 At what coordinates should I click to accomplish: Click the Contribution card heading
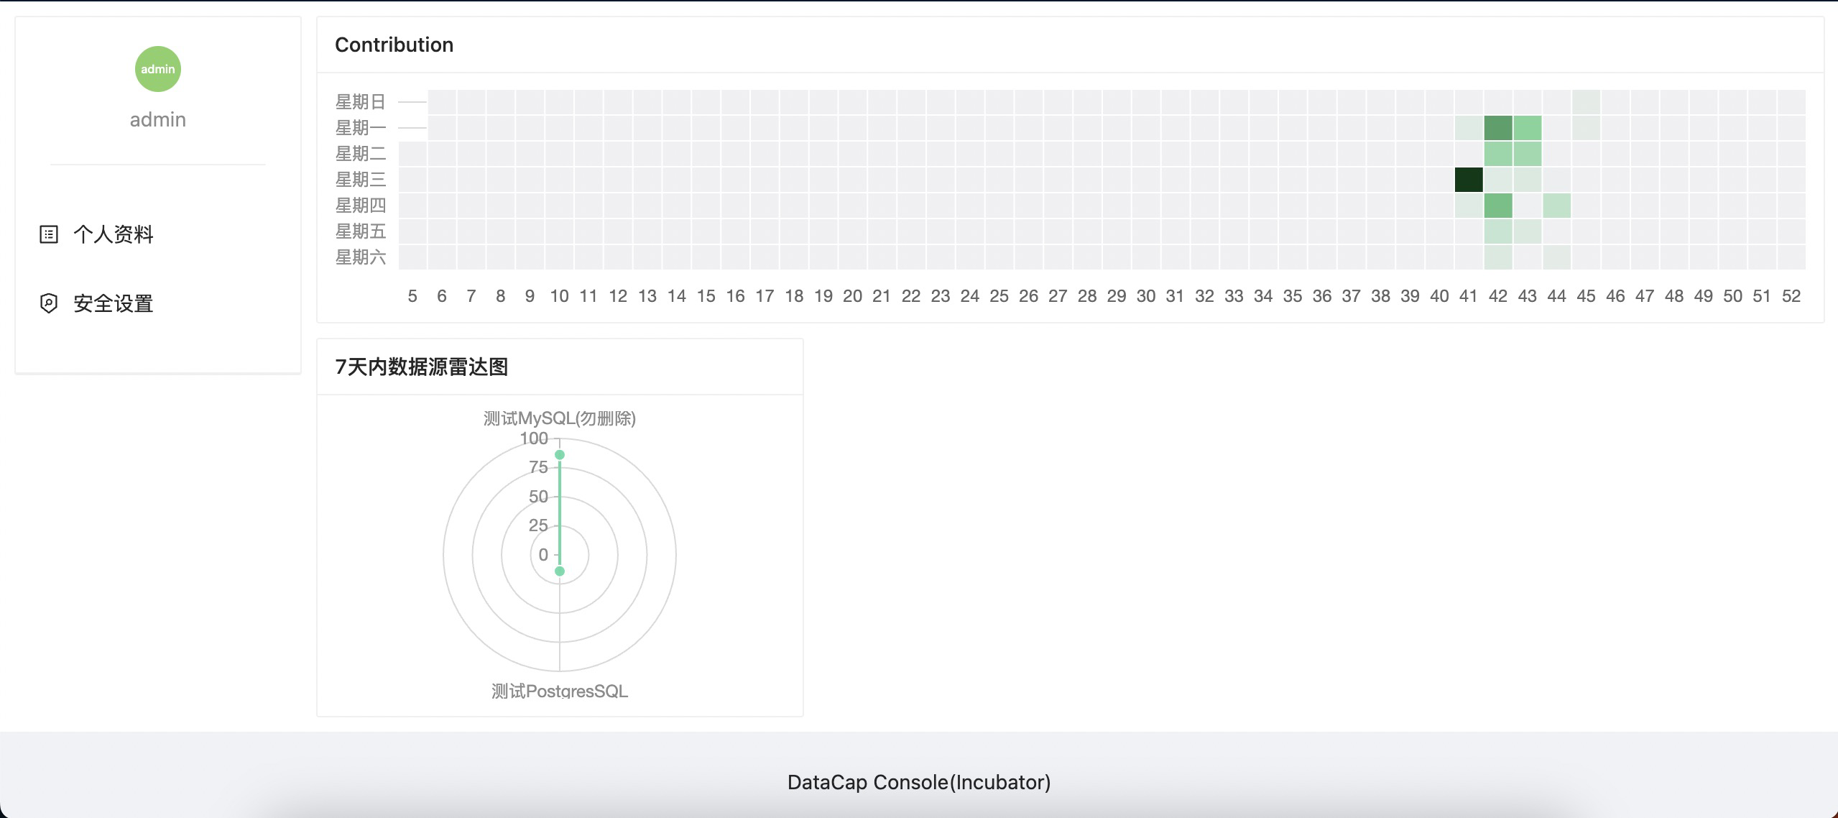[394, 45]
